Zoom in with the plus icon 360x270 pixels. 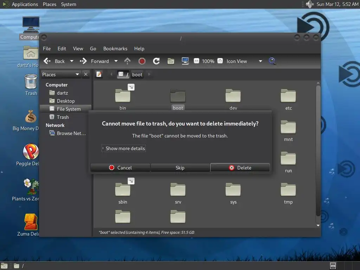pyautogui.click(x=220, y=61)
